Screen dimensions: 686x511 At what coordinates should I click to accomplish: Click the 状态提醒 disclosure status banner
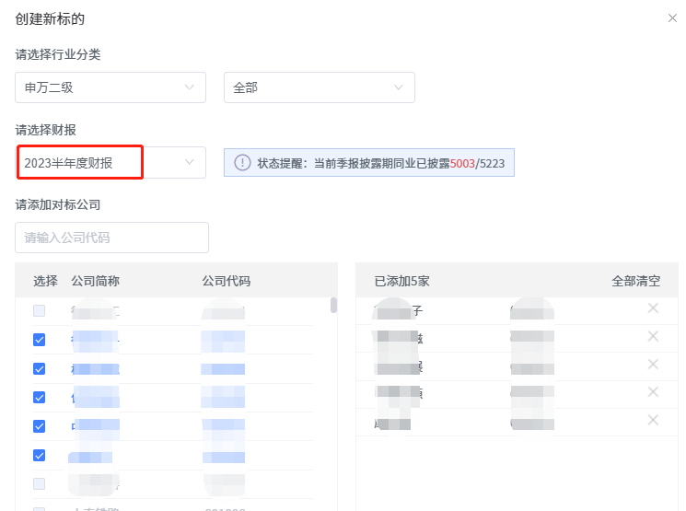pyautogui.click(x=369, y=163)
